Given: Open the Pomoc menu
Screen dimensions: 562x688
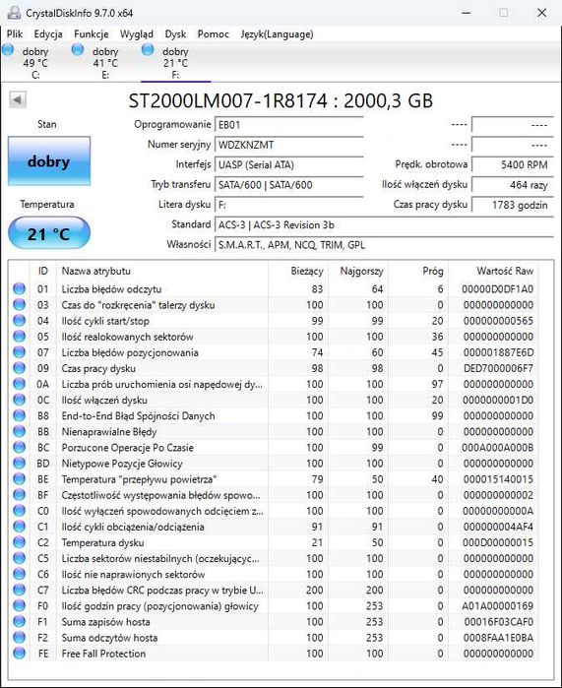Looking at the screenshot, I should [x=214, y=34].
